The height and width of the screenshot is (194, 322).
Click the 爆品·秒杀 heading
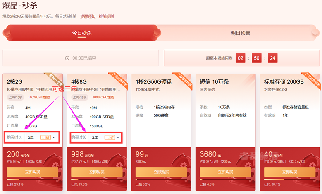click(x=20, y=5)
